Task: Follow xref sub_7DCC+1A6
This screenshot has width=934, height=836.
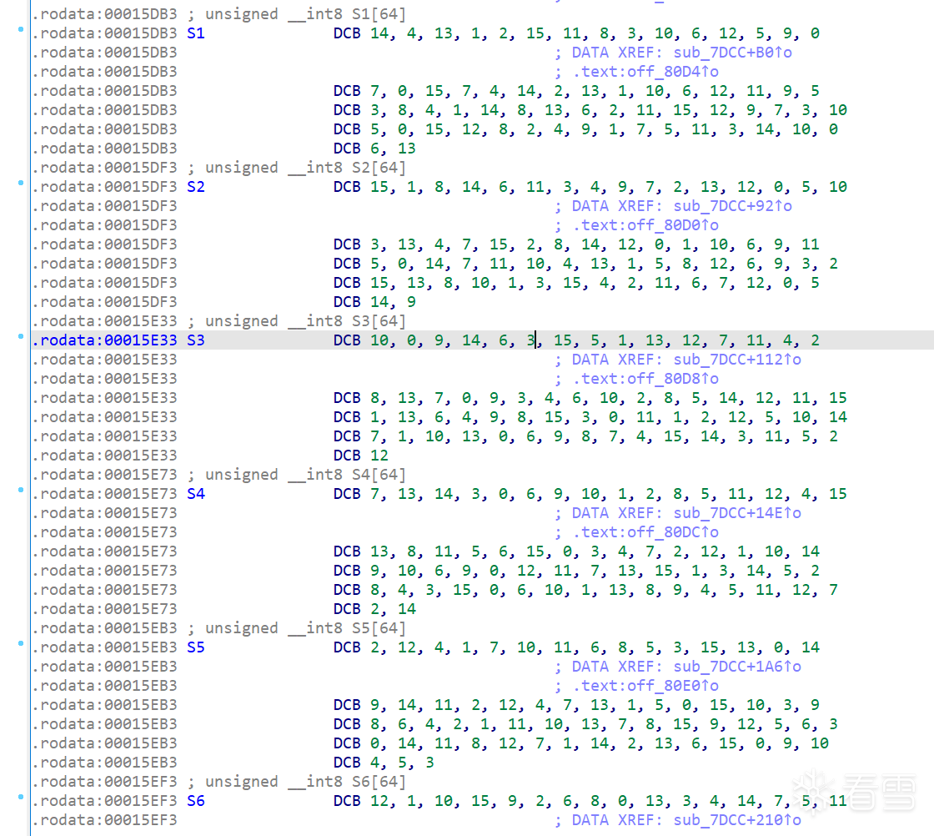Action: [x=737, y=666]
